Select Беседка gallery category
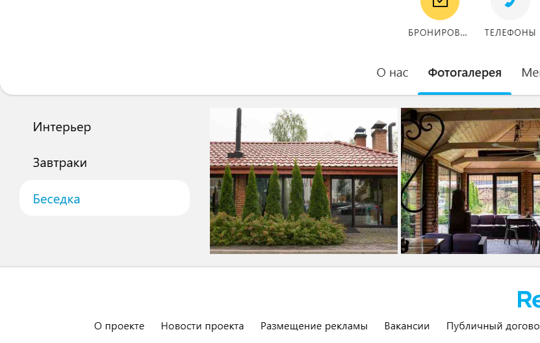The width and height of the screenshot is (540, 343). (x=105, y=198)
